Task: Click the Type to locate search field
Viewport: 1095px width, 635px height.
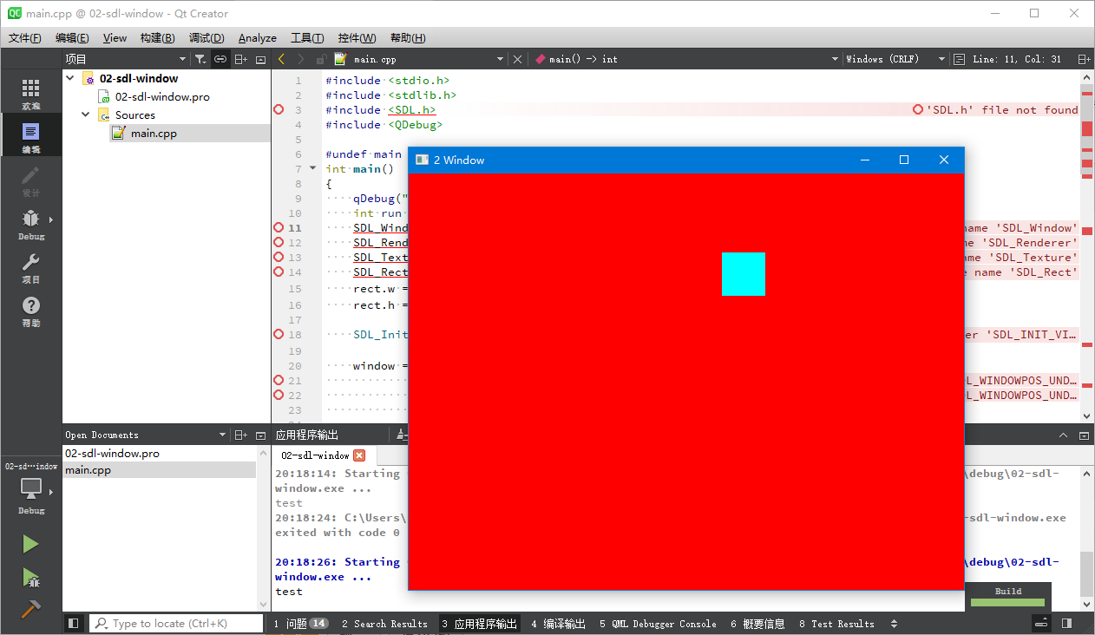Action: click(x=176, y=623)
